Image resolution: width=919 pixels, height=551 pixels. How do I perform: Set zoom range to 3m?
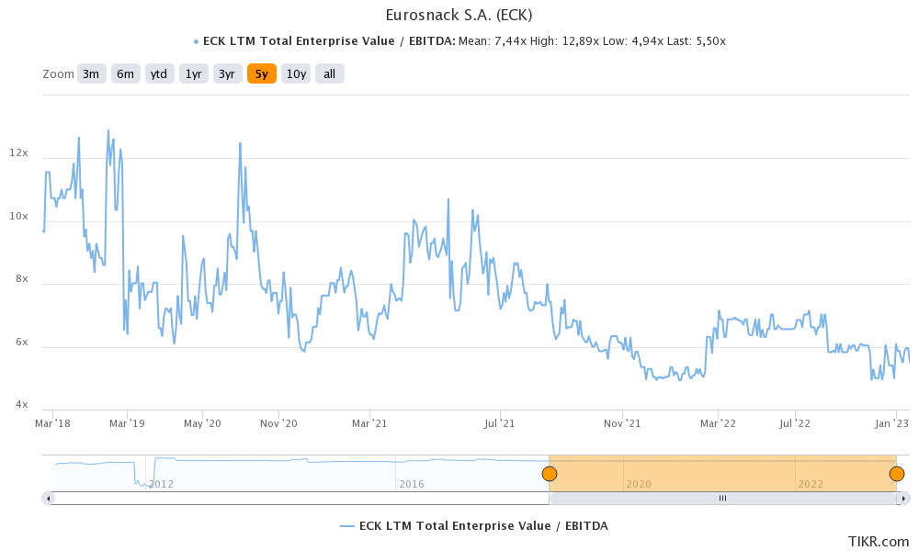[91, 73]
